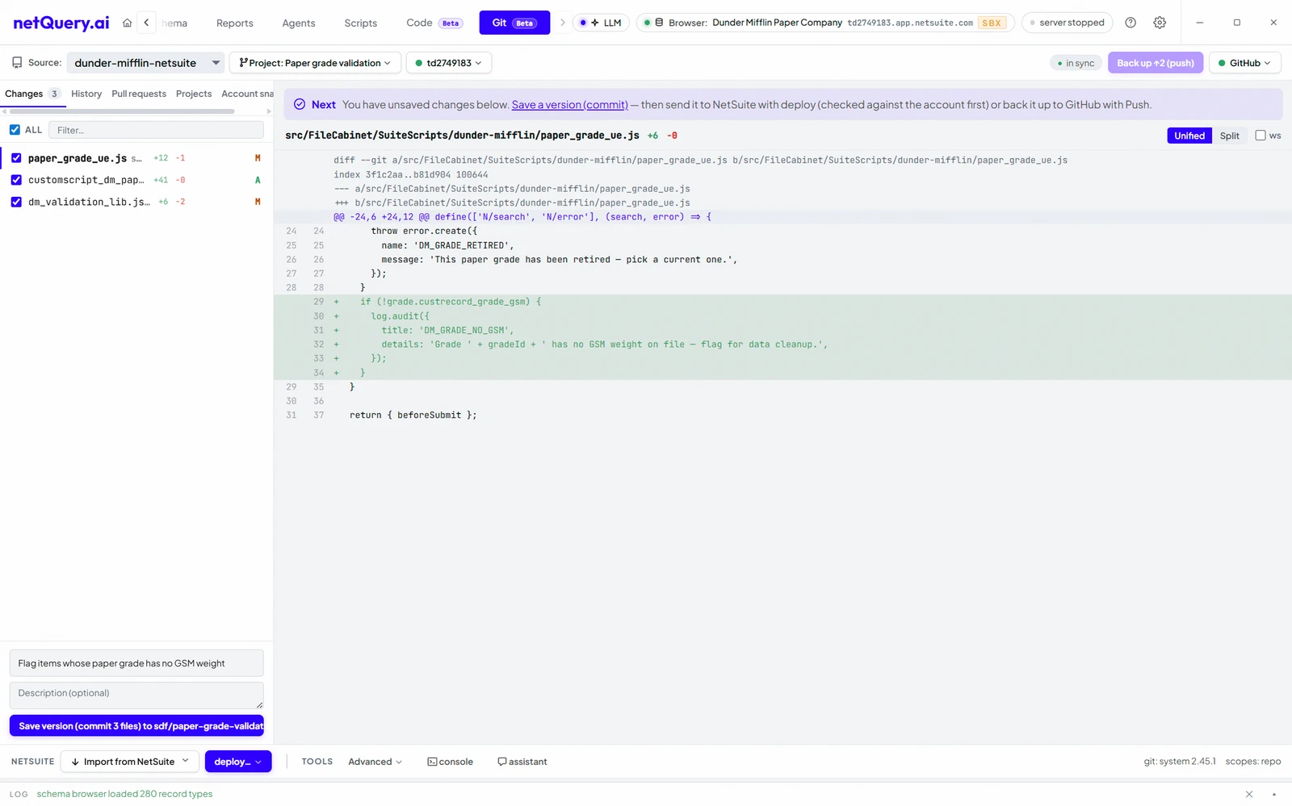Focus the file Filter input
This screenshot has width=1292, height=806.
(156, 130)
